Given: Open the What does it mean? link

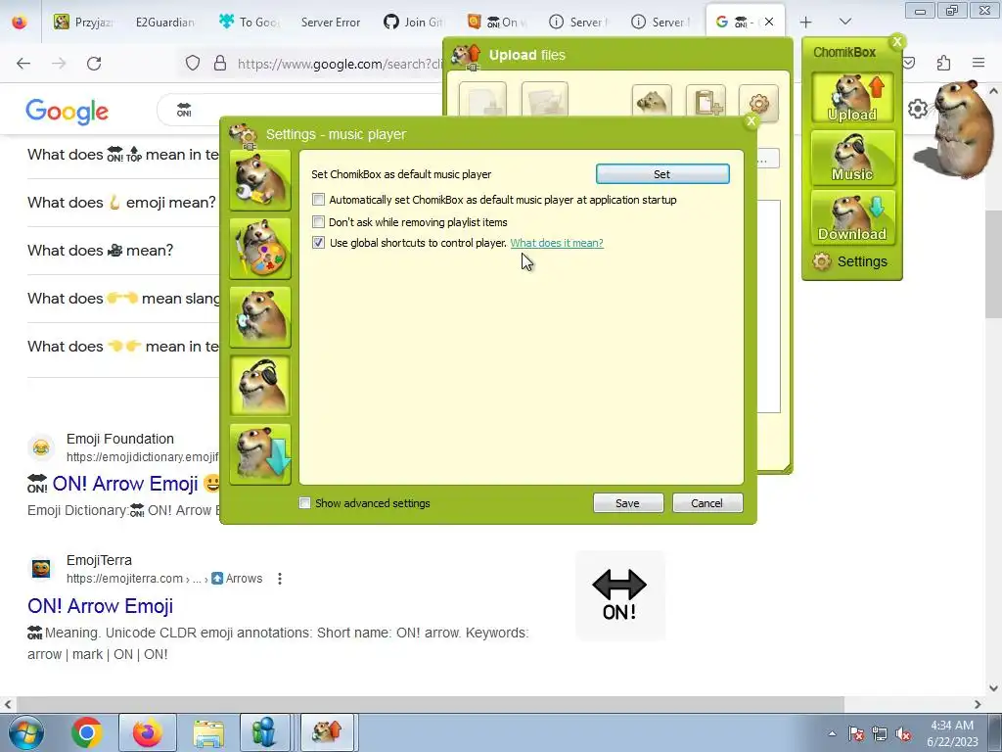Looking at the screenshot, I should pyautogui.click(x=557, y=243).
